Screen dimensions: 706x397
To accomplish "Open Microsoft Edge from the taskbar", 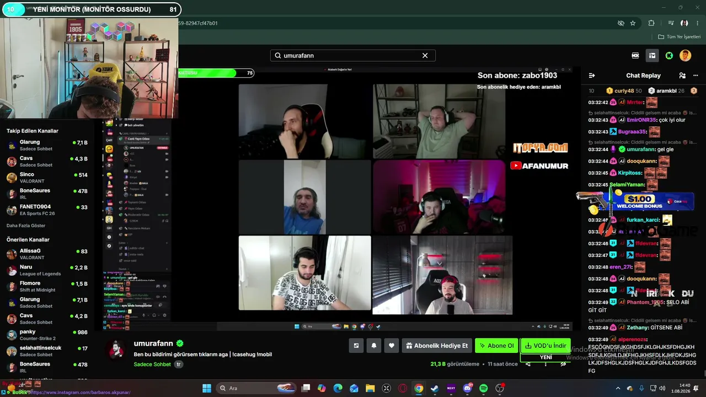I will pyautogui.click(x=338, y=388).
